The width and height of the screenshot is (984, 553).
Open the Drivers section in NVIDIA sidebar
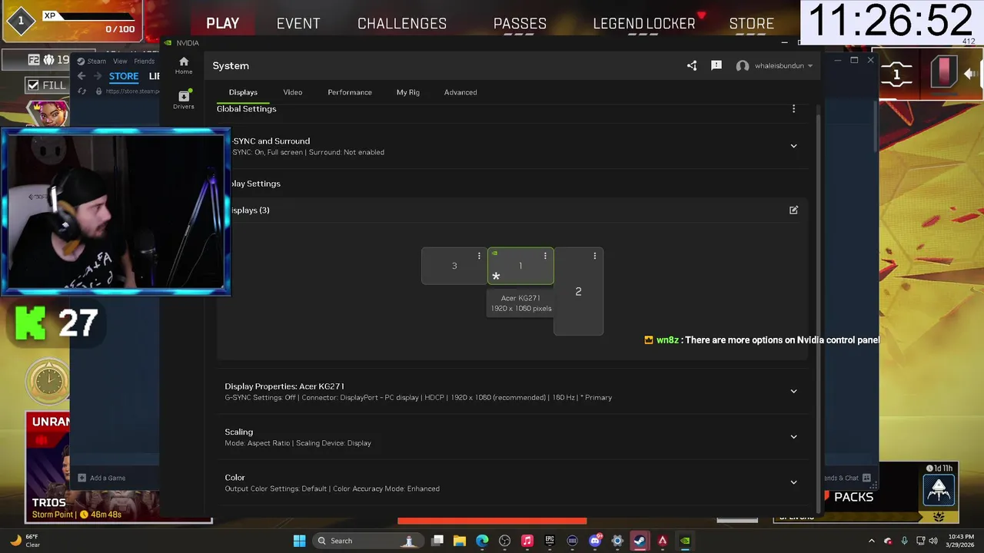(x=184, y=99)
